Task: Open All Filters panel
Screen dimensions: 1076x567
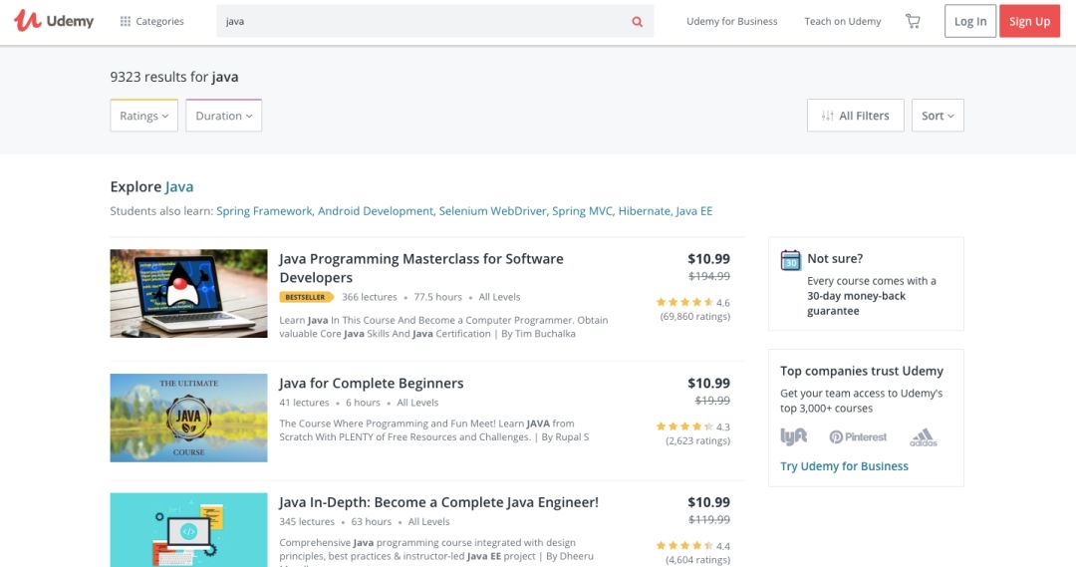Action: point(855,116)
